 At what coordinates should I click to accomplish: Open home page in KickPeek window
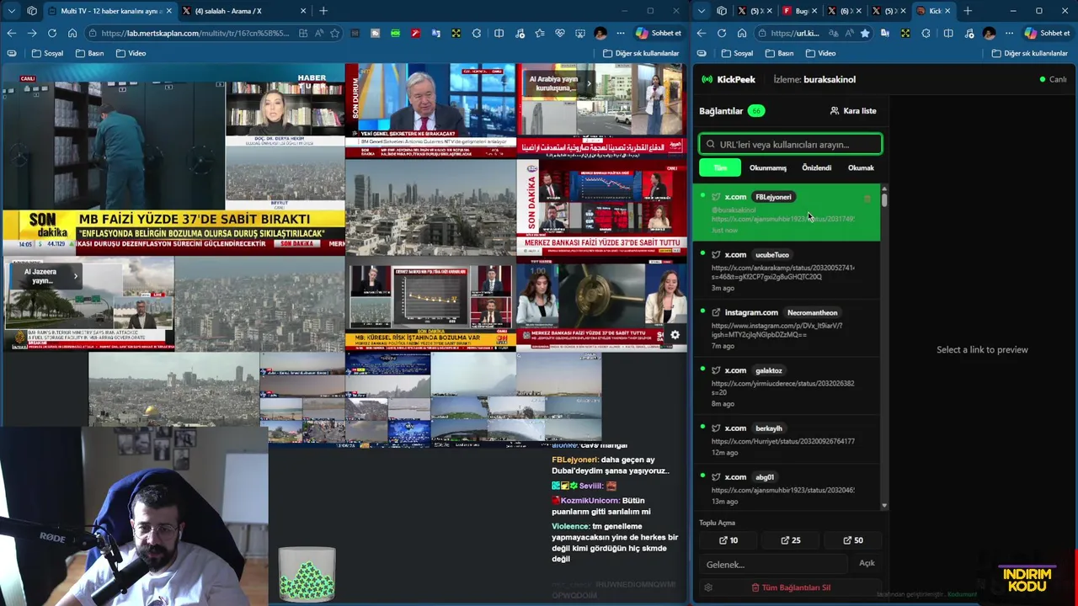coord(742,33)
